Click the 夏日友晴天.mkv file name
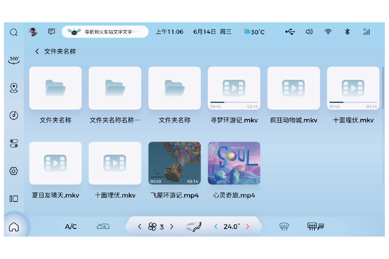This screenshot has height=259, width=389. 55,195
